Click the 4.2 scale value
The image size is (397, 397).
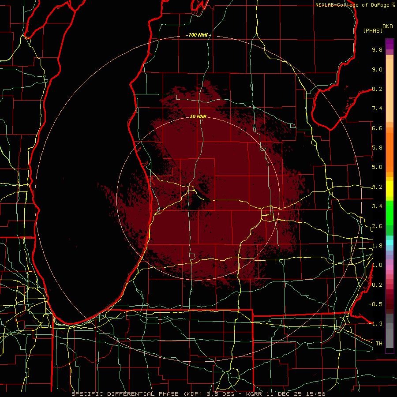377,187
